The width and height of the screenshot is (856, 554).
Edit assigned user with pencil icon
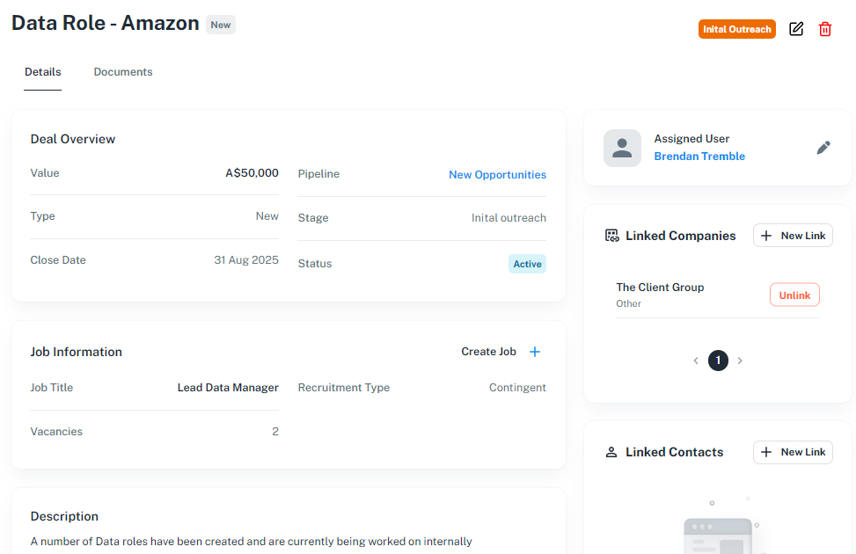(823, 148)
